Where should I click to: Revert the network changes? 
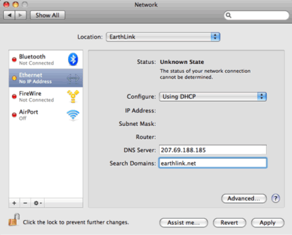coord(229,222)
